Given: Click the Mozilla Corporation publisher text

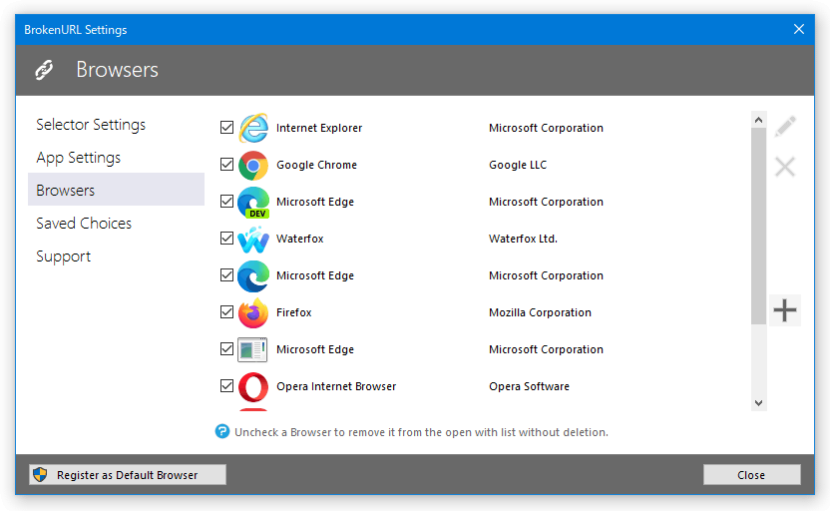Looking at the screenshot, I should click(x=540, y=312).
